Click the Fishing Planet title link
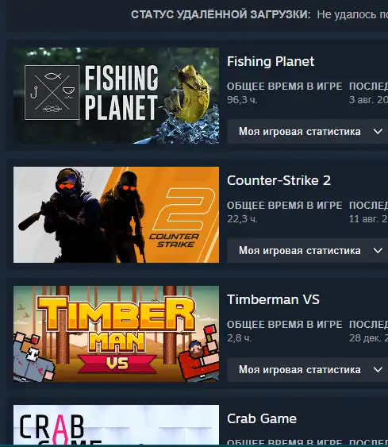The image size is (388, 447). coord(271,61)
